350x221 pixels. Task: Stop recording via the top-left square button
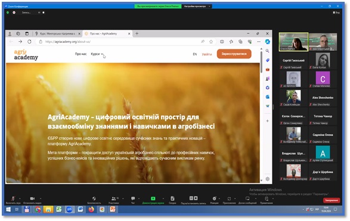click(44, 13)
